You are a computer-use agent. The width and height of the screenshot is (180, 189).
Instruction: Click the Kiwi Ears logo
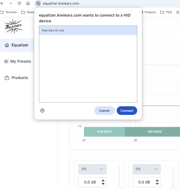tap(13, 26)
